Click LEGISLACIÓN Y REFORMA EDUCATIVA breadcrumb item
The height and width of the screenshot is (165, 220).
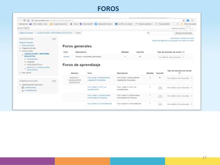(x=54, y=33)
